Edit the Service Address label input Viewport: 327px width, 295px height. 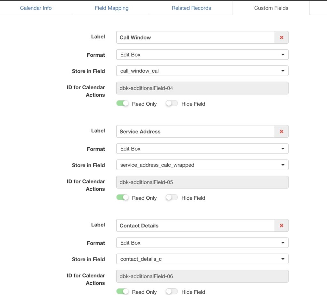(x=195, y=131)
